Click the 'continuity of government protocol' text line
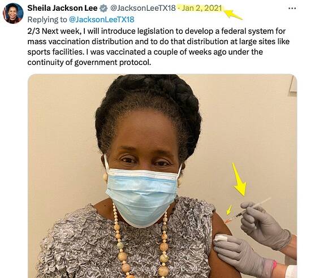Image resolution: width=324 pixels, height=278 pixels. (x=89, y=62)
